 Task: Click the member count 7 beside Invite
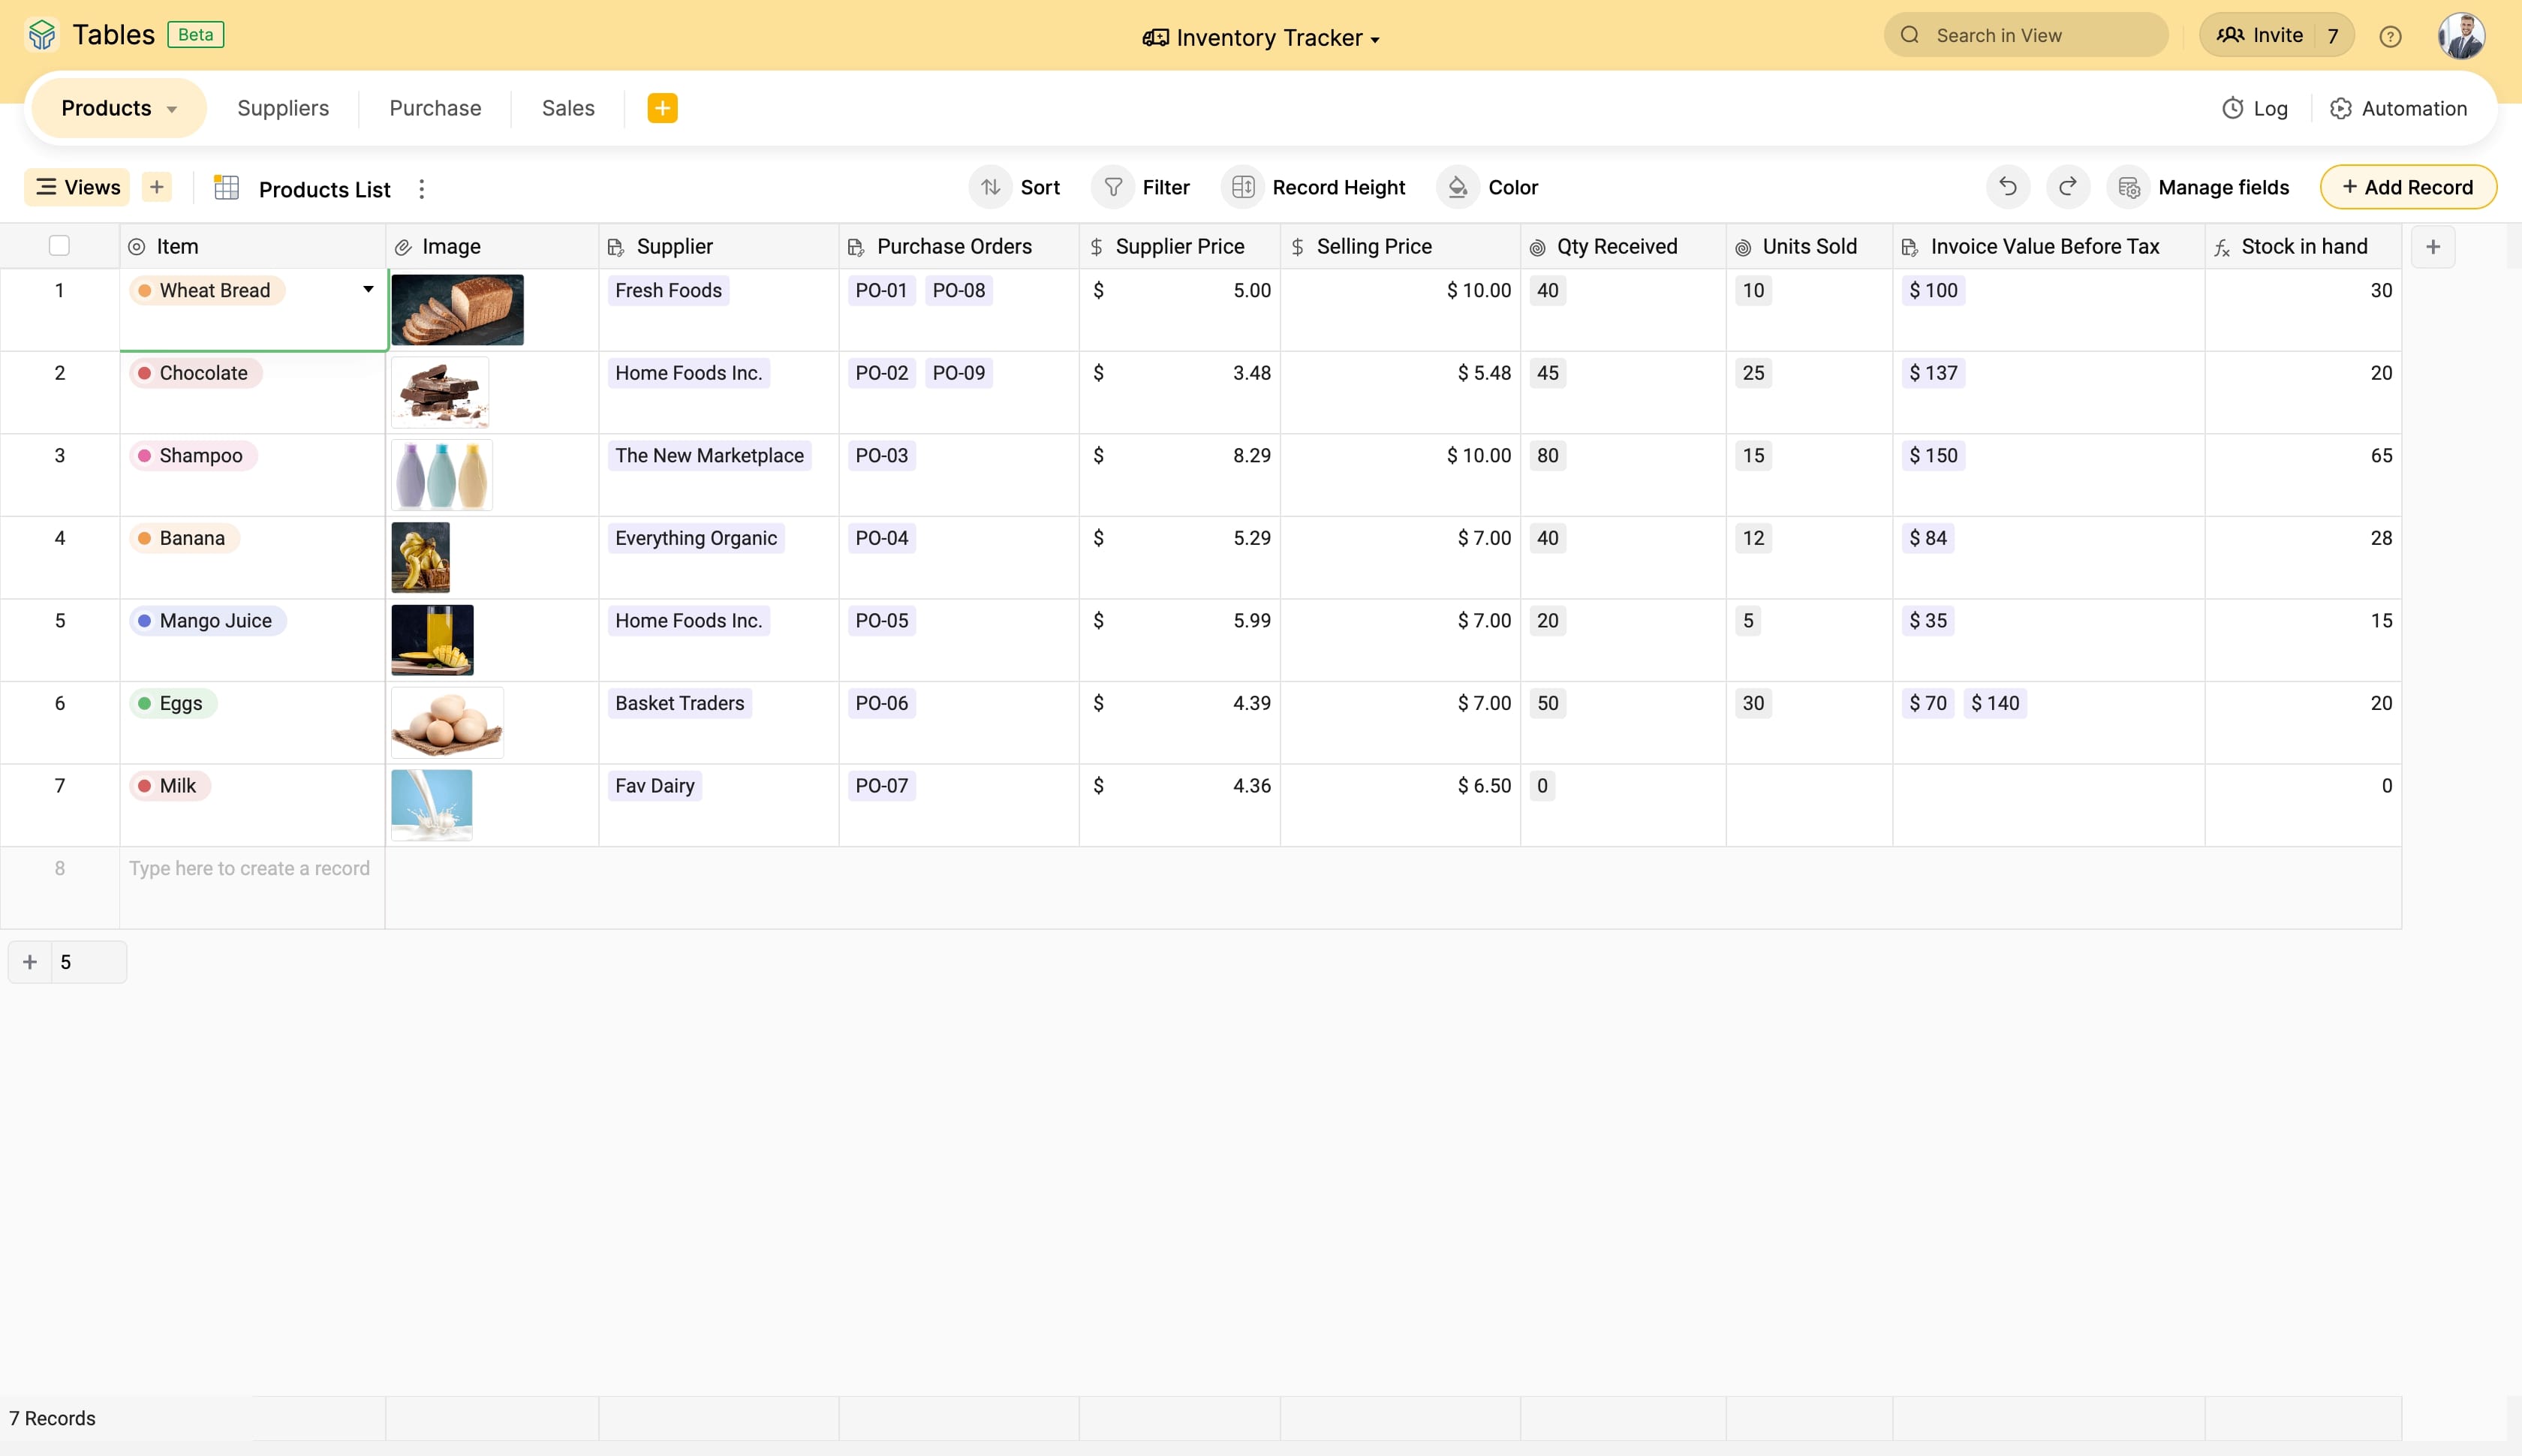[x=2332, y=36]
